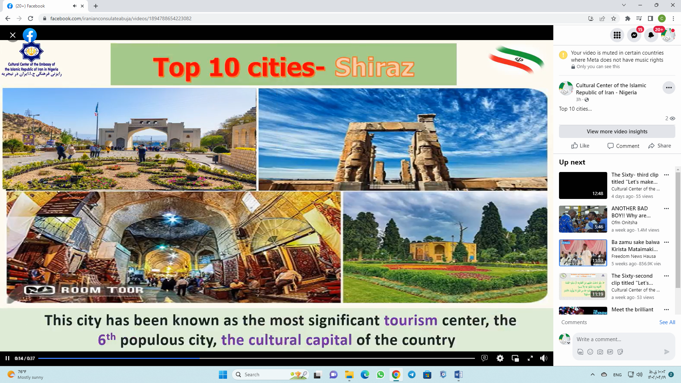Switch to picture-in-picture mini player
Screen dimensions: 681x383
515,358
